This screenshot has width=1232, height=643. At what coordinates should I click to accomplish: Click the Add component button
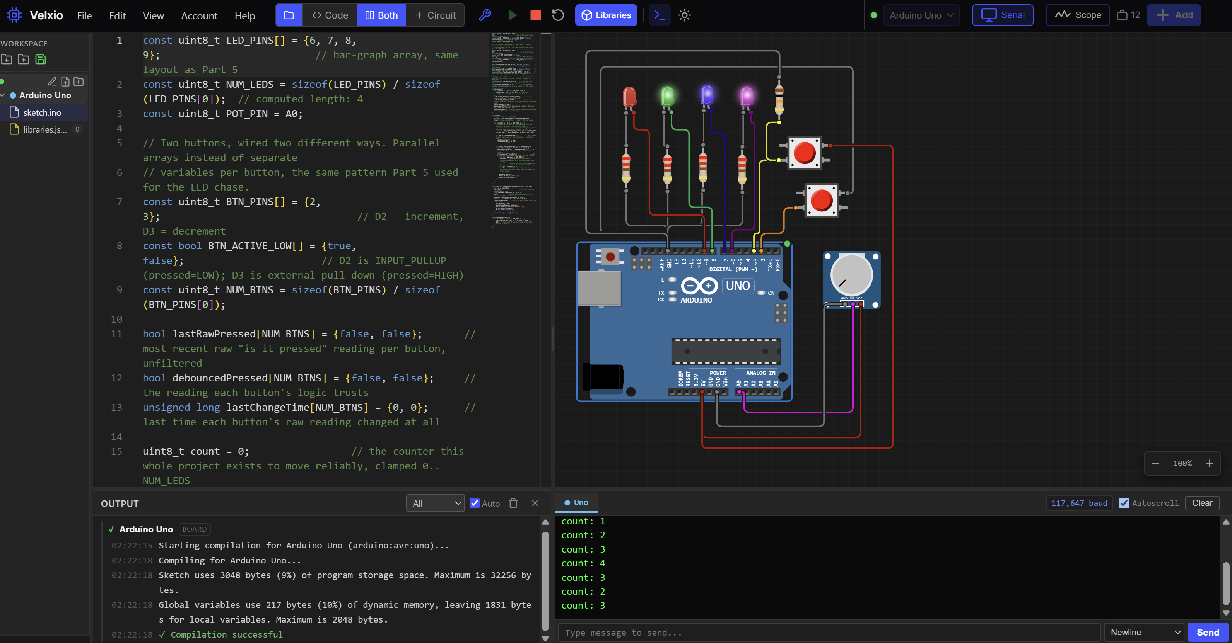1174,15
